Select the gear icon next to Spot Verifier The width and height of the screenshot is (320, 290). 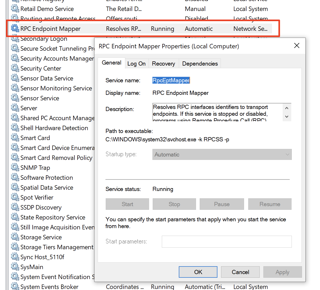pyautogui.click(x=15, y=198)
